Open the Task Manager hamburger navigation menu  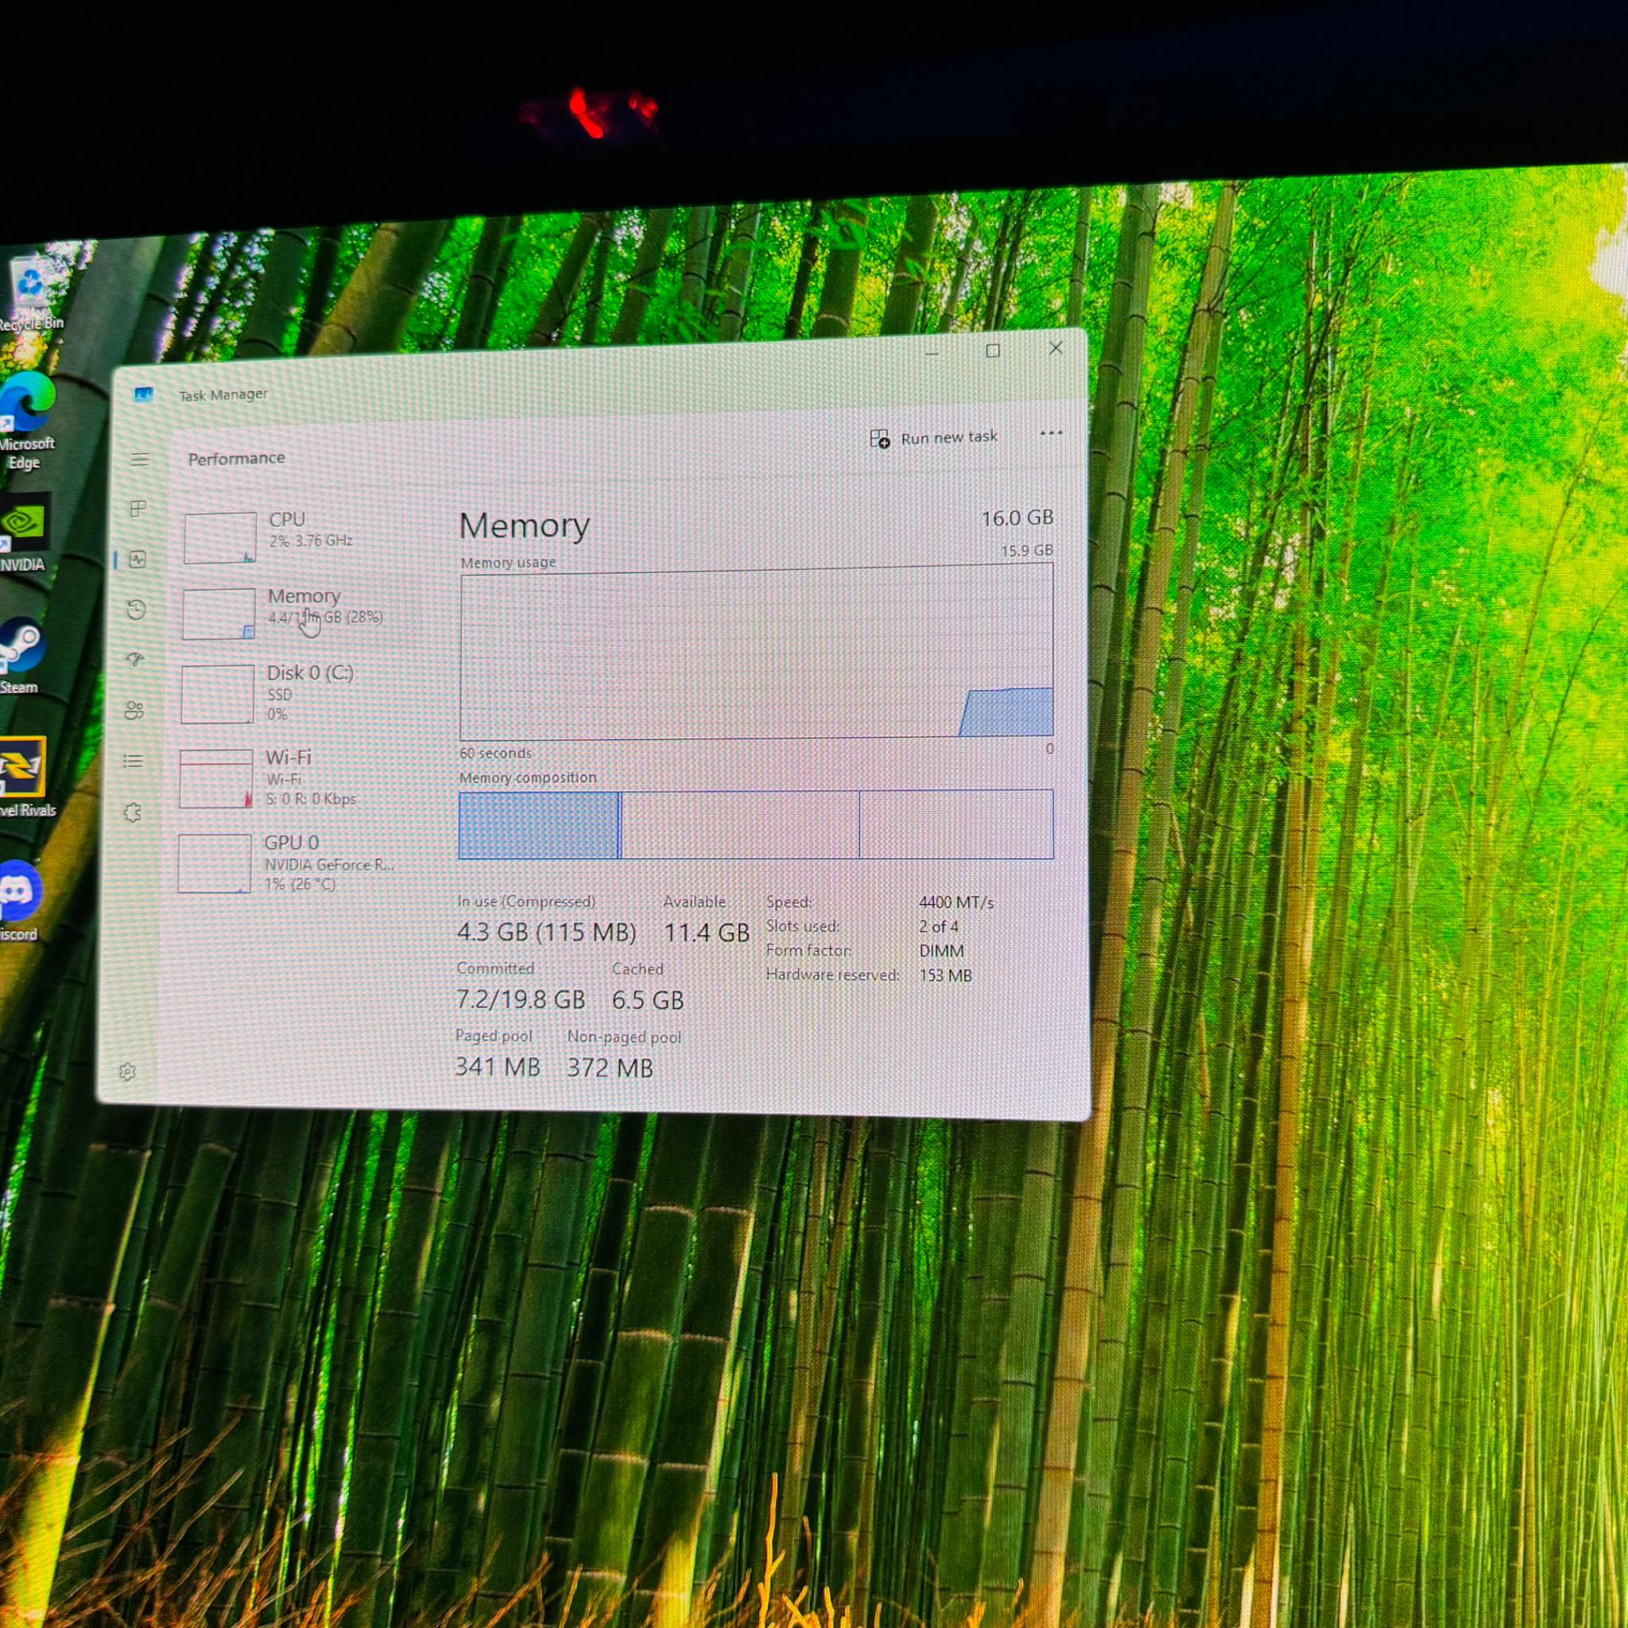[140, 460]
